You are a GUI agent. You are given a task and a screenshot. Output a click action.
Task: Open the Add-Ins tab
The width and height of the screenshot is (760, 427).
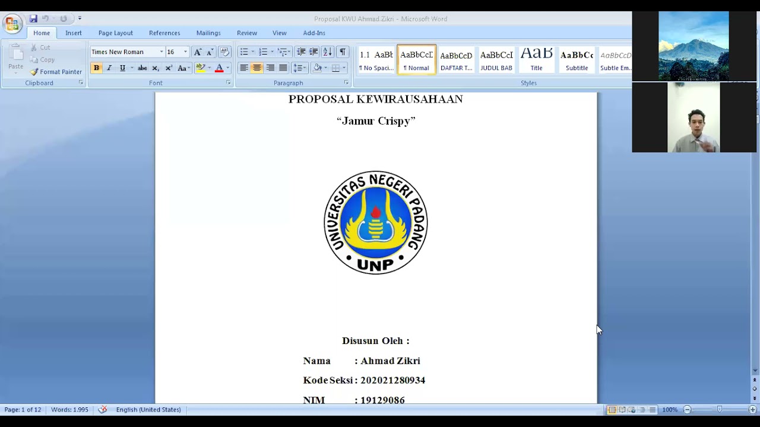pos(314,33)
